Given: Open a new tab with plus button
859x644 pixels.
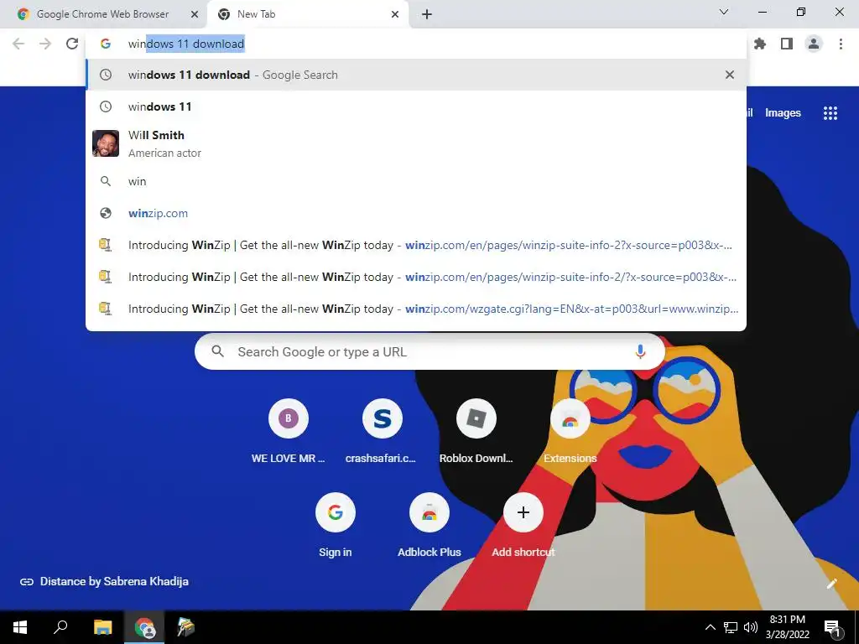Looking at the screenshot, I should [427, 14].
